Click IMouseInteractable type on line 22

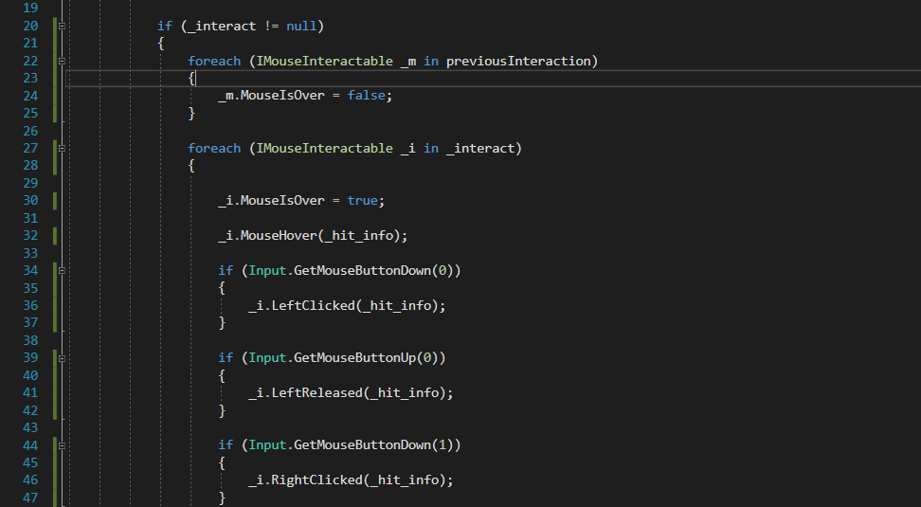click(324, 61)
